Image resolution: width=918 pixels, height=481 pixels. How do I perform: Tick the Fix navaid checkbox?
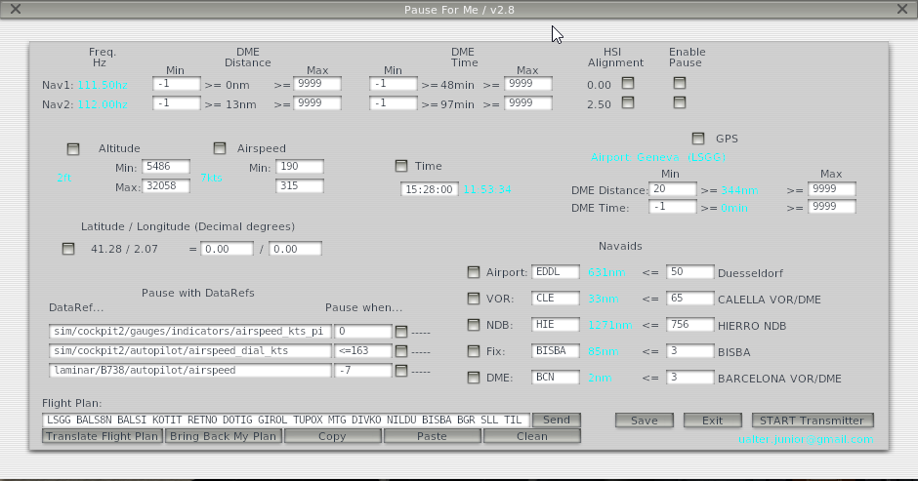(474, 351)
